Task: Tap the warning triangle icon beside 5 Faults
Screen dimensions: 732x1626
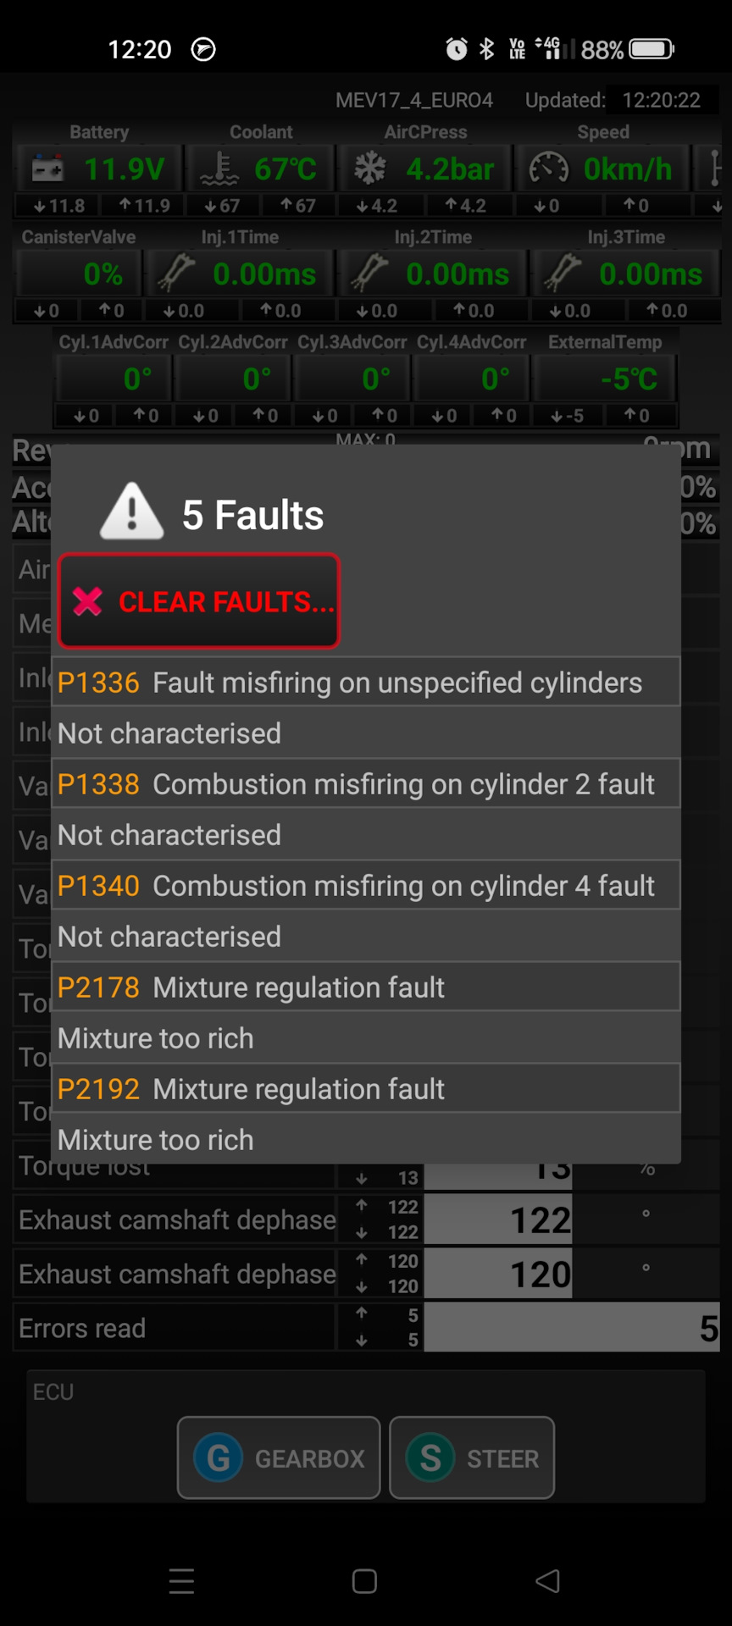Action: pos(132,512)
